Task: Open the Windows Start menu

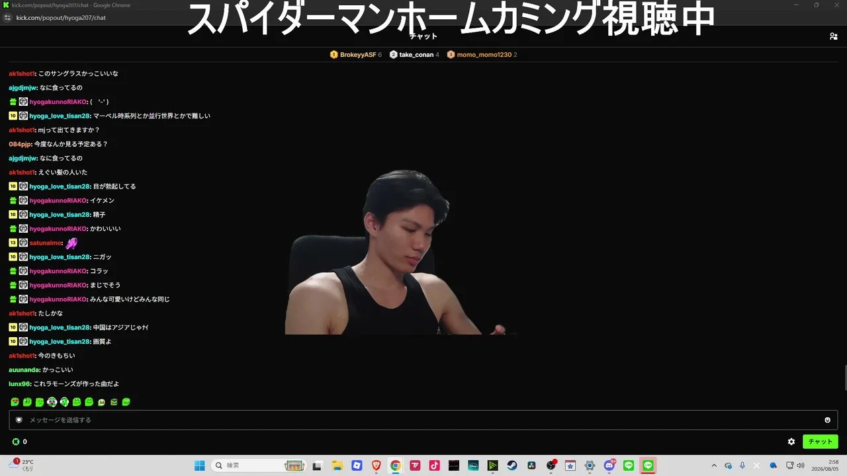Action: [x=199, y=465]
